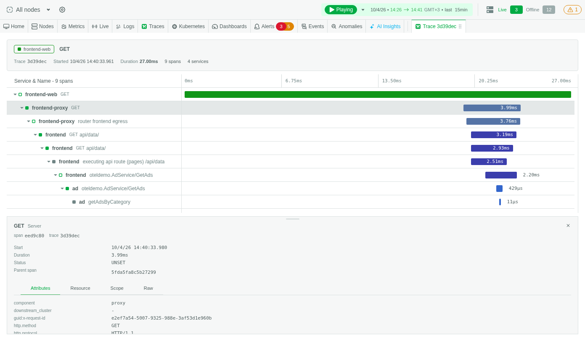Click the 429µs ad span bar
The height and width of the screenshot is (341, 585).
point(499,189)
